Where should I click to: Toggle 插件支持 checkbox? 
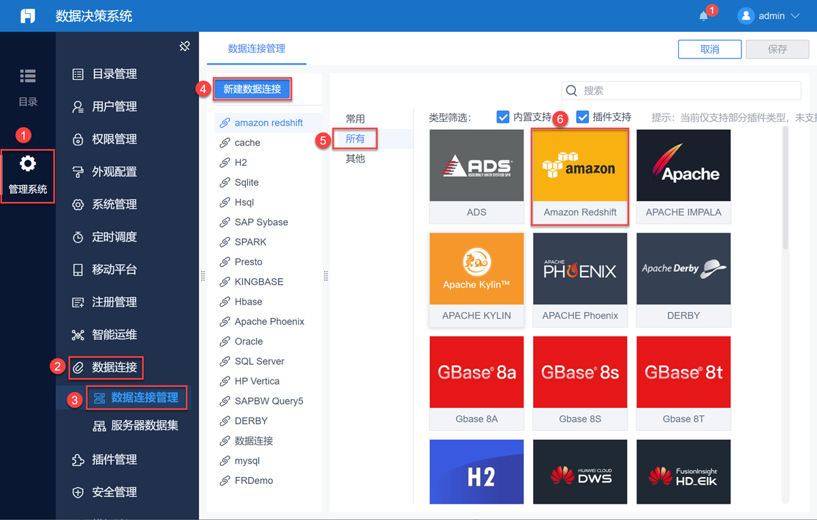tap(583, 117)
